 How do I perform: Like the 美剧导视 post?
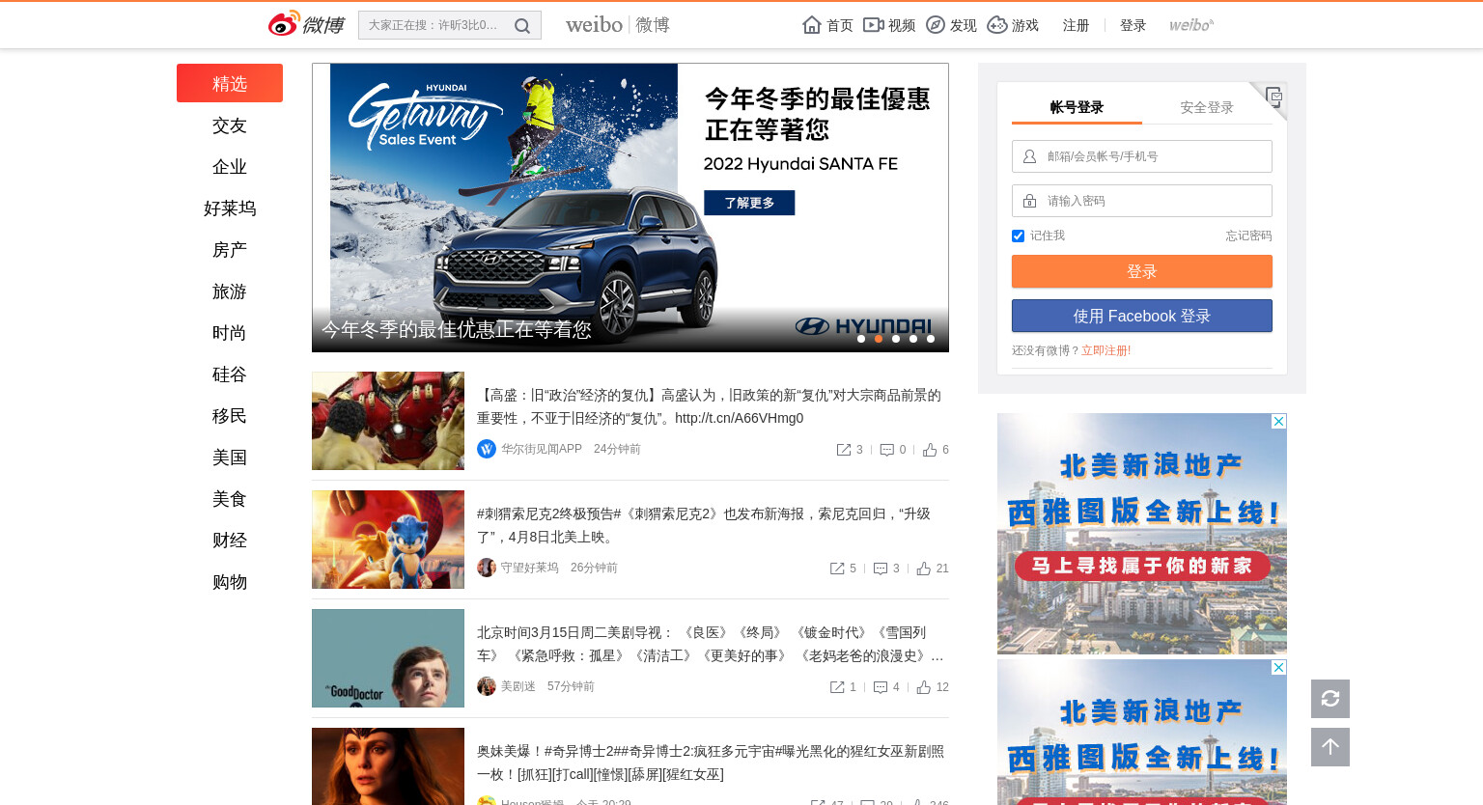coord(924,687)
